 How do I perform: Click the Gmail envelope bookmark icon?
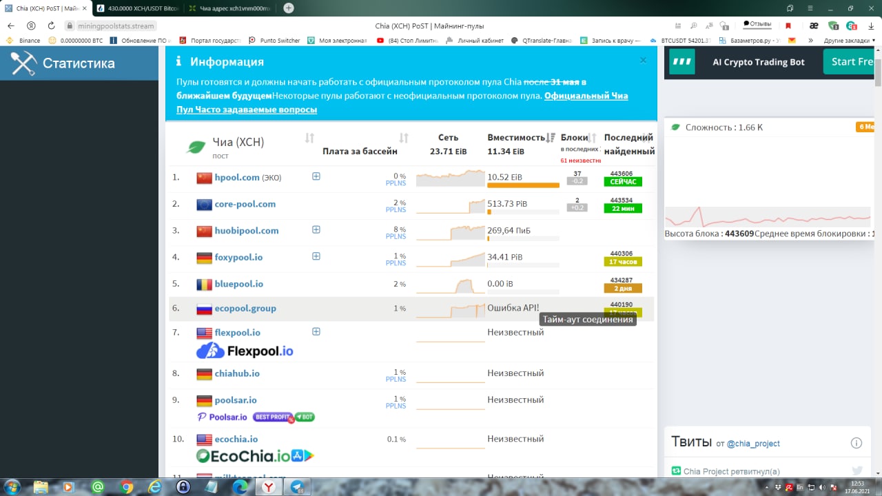[x=792, y=41]
